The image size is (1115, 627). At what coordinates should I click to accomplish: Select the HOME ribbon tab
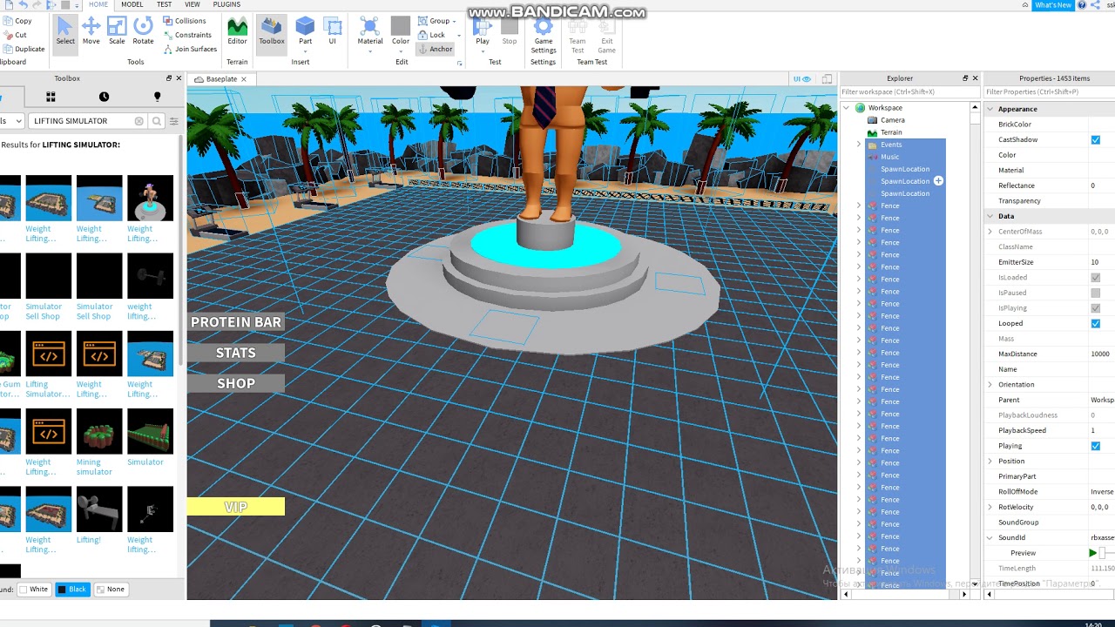(98, 4)
